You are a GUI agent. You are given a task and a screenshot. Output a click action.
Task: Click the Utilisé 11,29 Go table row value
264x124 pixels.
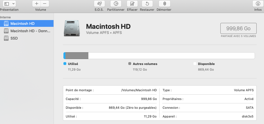150,116
